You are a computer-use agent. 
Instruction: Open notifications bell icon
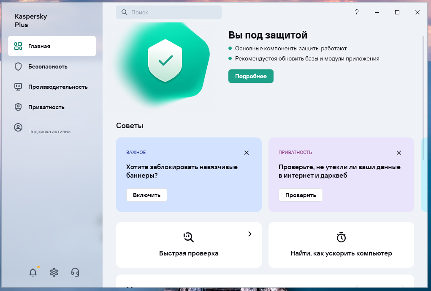pos(33,272)
